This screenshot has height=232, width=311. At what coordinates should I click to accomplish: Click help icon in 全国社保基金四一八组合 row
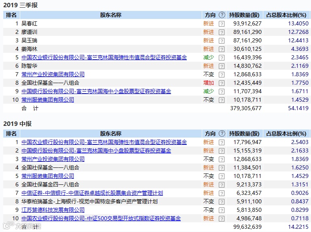click(222, 185)
